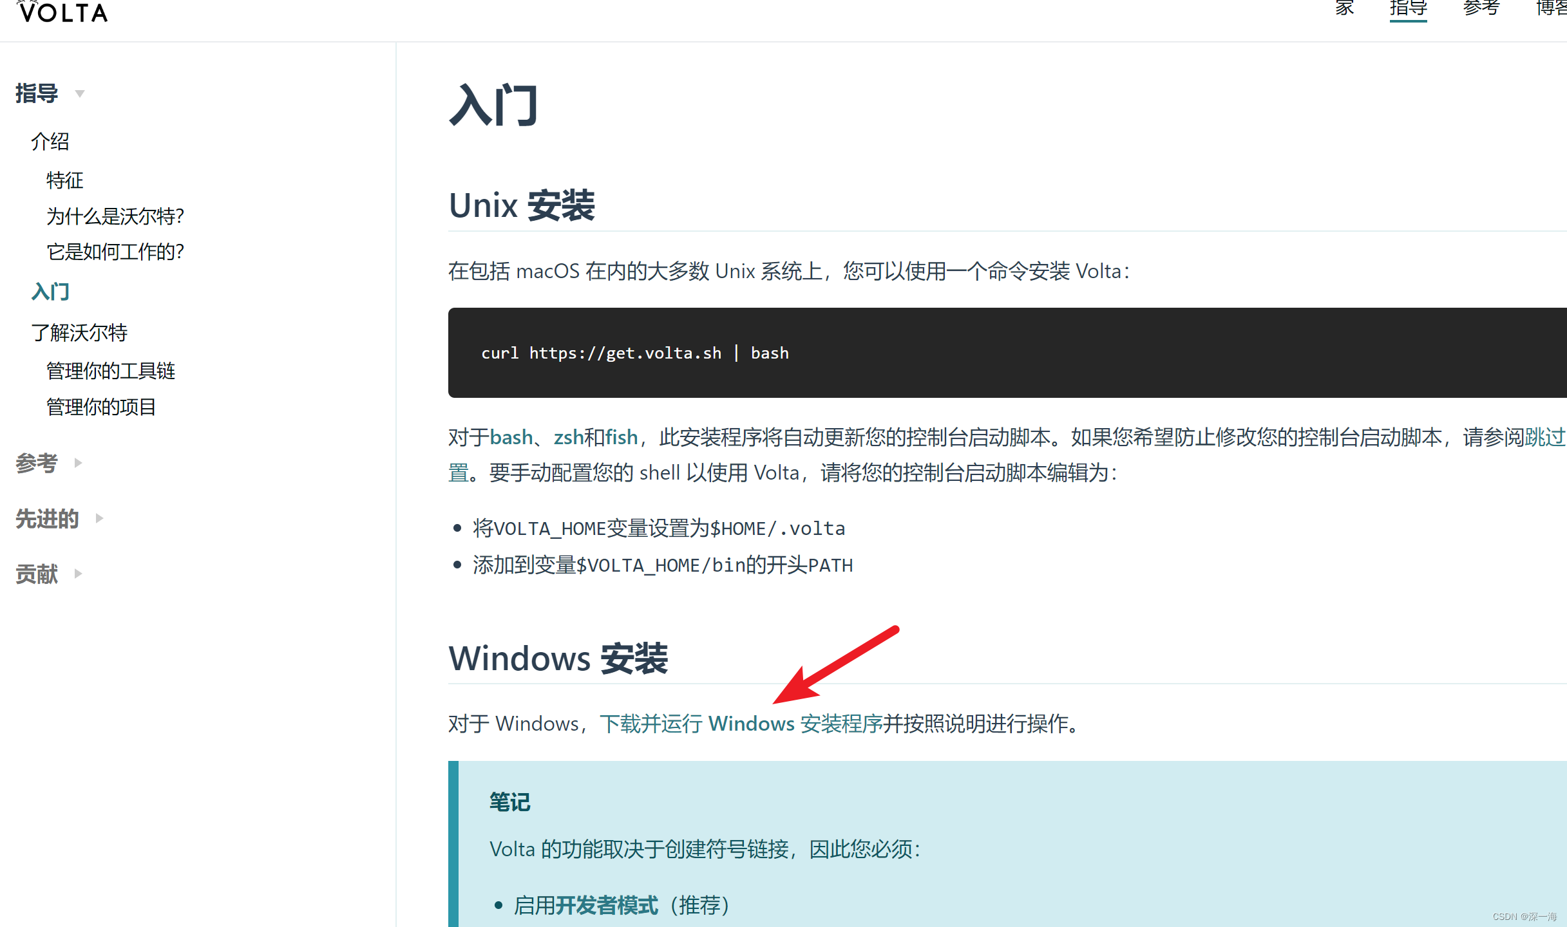This screenshot has width=1567, height=927.
Task: Go to 管理你的工具链 in sidebar
Action: click(111, 371)
